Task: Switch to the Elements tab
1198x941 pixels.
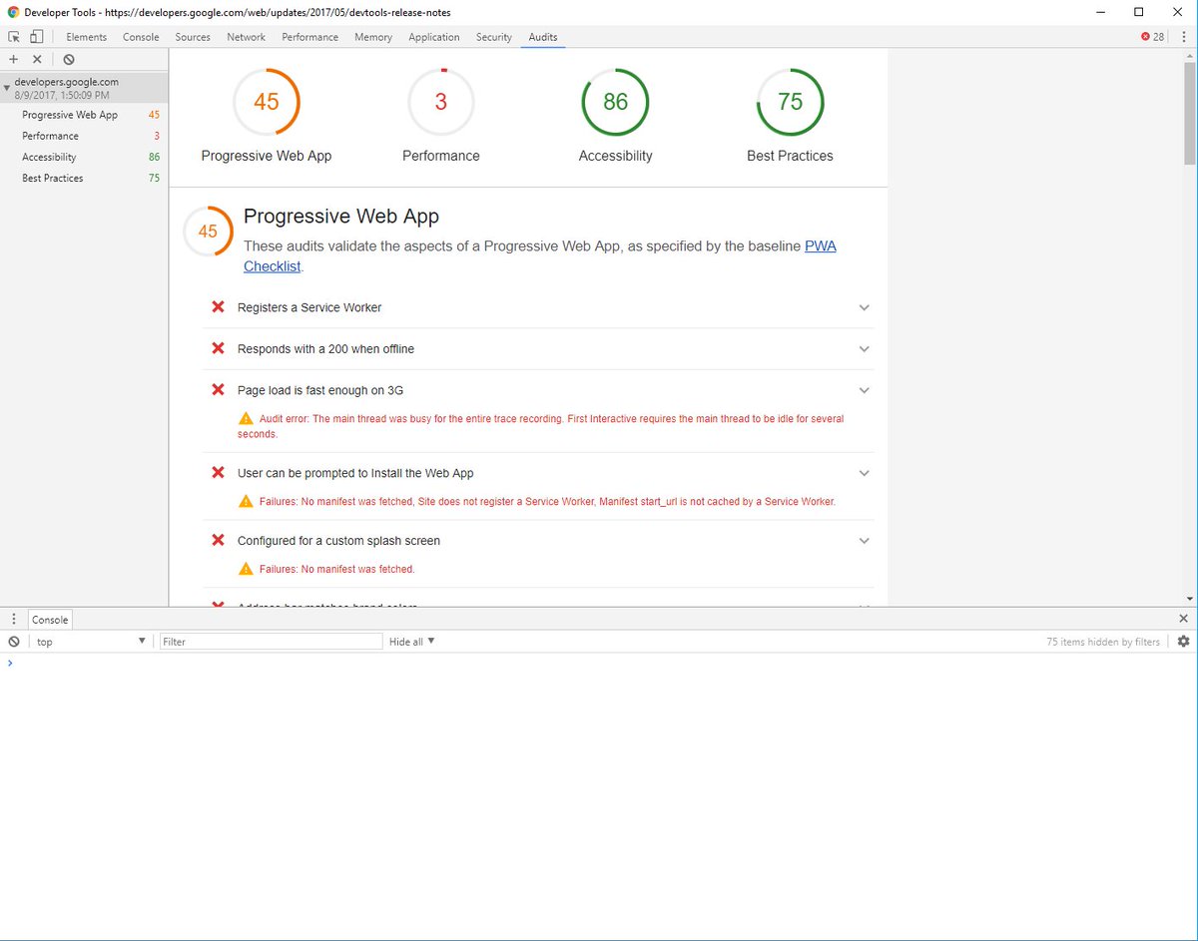Action: click(86, 37)
